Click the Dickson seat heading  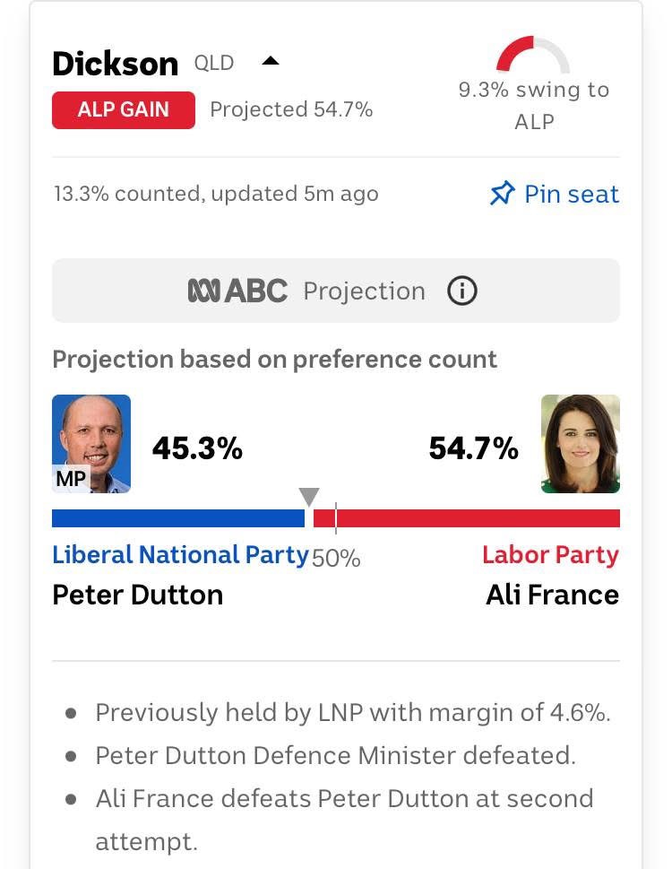click(116, 64)
